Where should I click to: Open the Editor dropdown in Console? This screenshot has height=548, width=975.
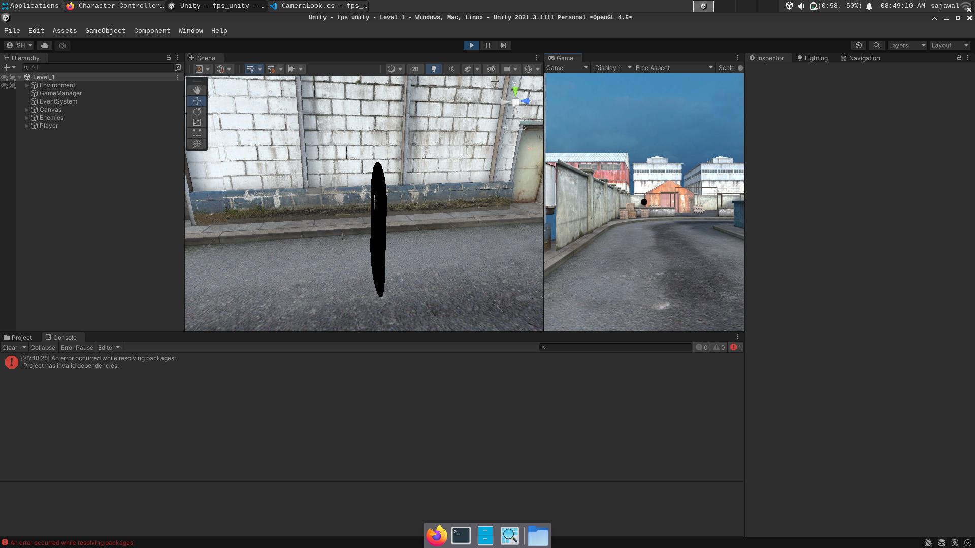coord(109,348)
